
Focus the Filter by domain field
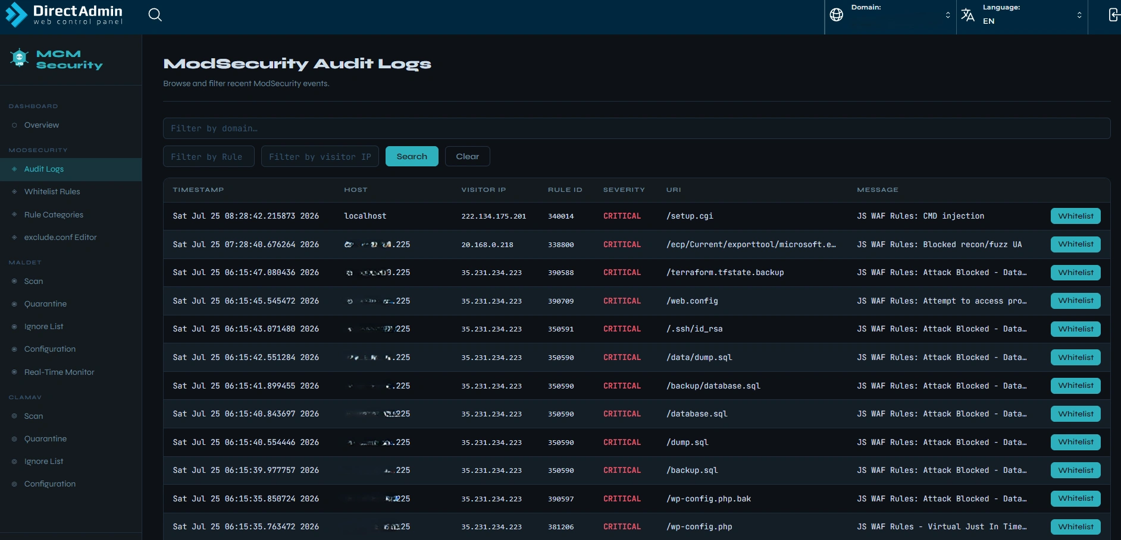click(637, 128)
